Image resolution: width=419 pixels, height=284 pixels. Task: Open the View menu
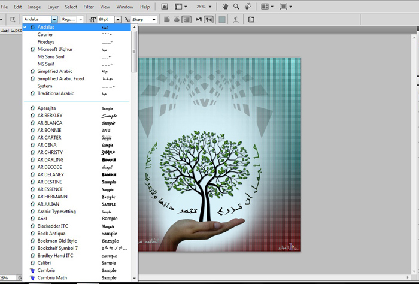pos(105,7)
